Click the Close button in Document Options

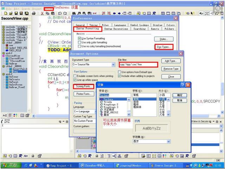(171, 77)
